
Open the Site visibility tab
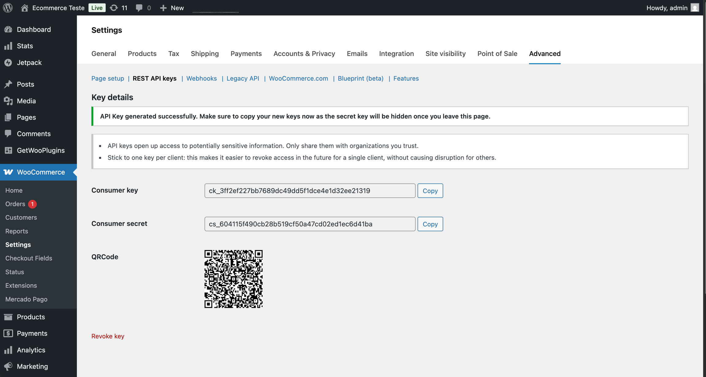(x=446, y=54)
